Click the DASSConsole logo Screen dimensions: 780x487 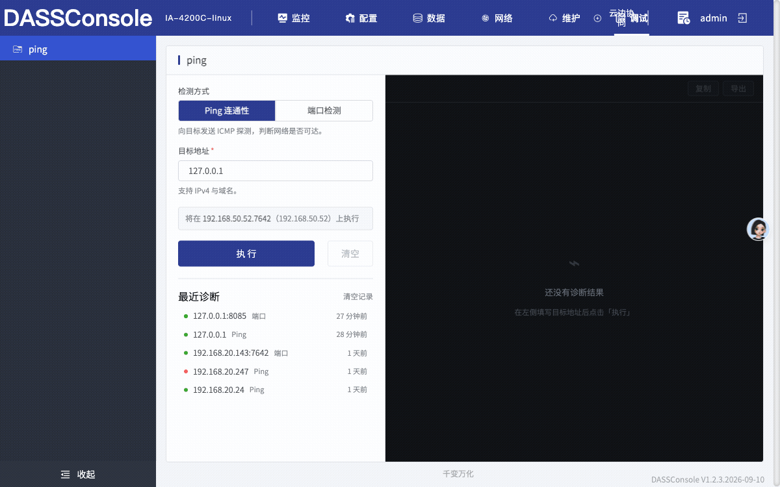(78, 18)
